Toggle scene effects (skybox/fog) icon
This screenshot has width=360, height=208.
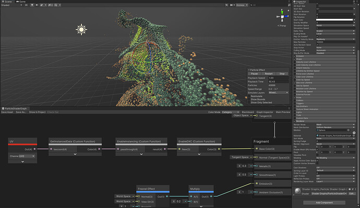click(42, 5)
